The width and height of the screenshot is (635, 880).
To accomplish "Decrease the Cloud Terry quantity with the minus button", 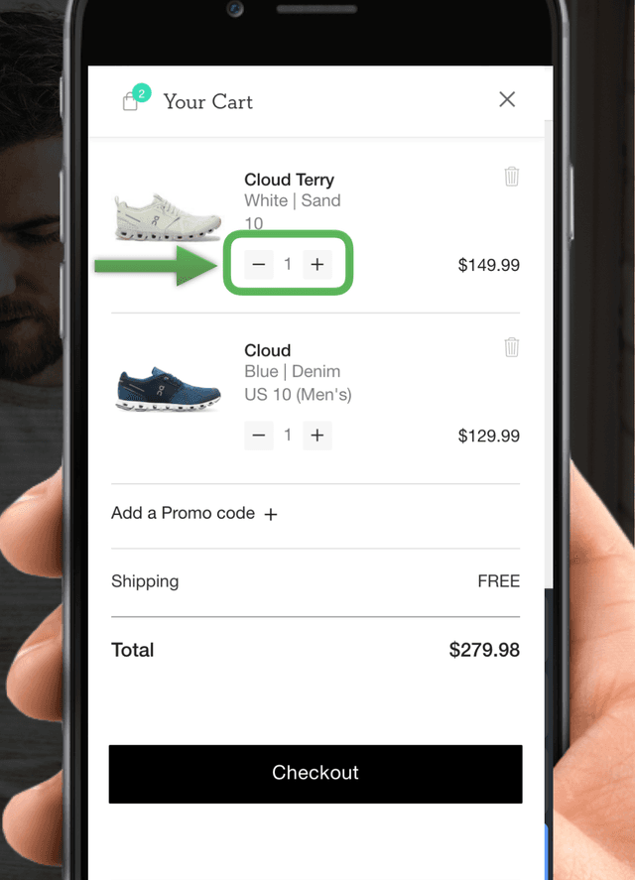I will (x=259, y=264).
